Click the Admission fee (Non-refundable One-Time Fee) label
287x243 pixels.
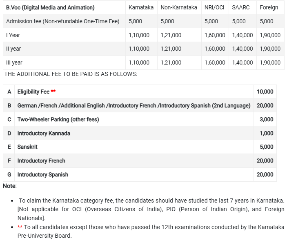coord(63,21)
